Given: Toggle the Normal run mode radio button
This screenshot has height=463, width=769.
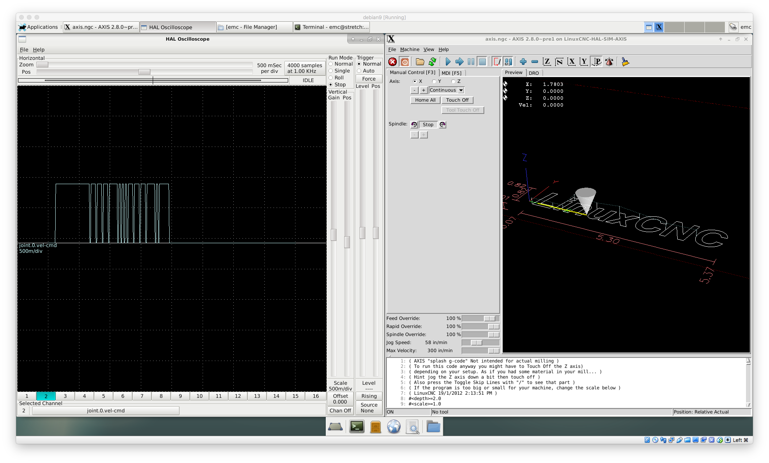Looking at the screenshot, I should tap(331, 64).
